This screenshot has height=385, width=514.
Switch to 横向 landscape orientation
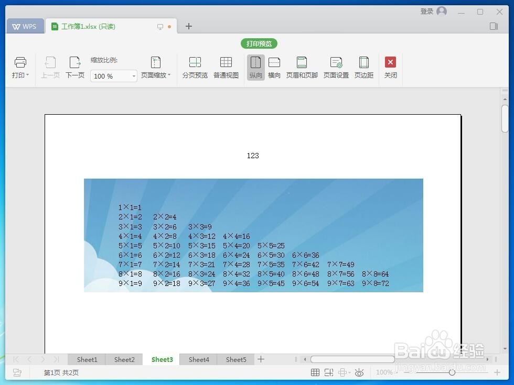pyautogui.click(x=274, y=67)
